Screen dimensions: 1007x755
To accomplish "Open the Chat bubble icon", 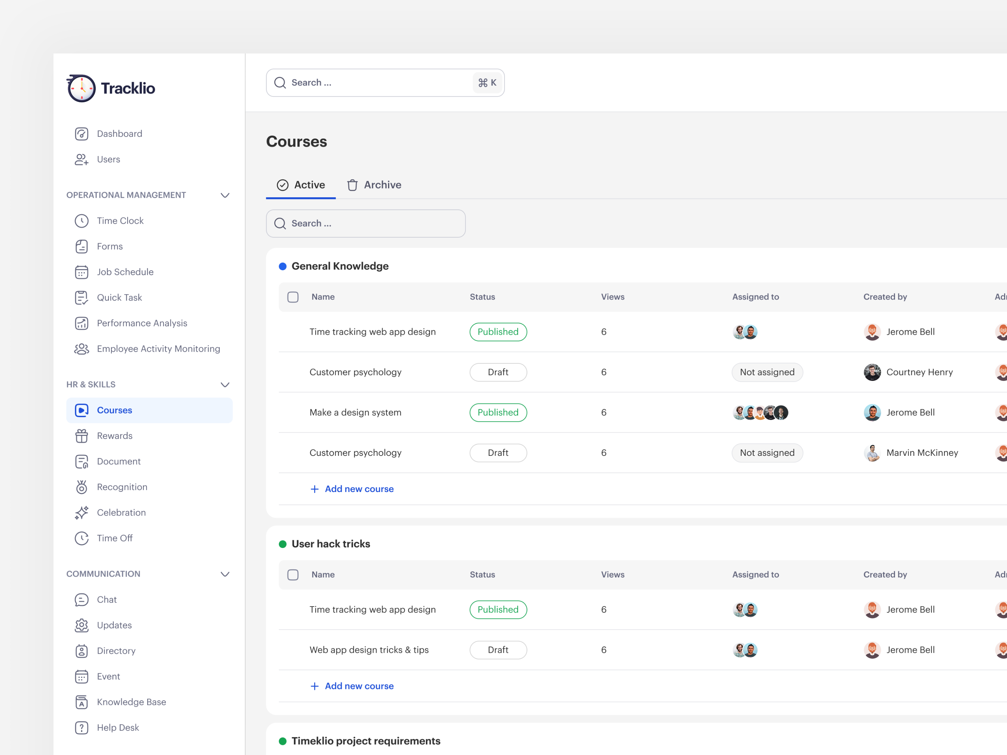I will pos(82,599).
